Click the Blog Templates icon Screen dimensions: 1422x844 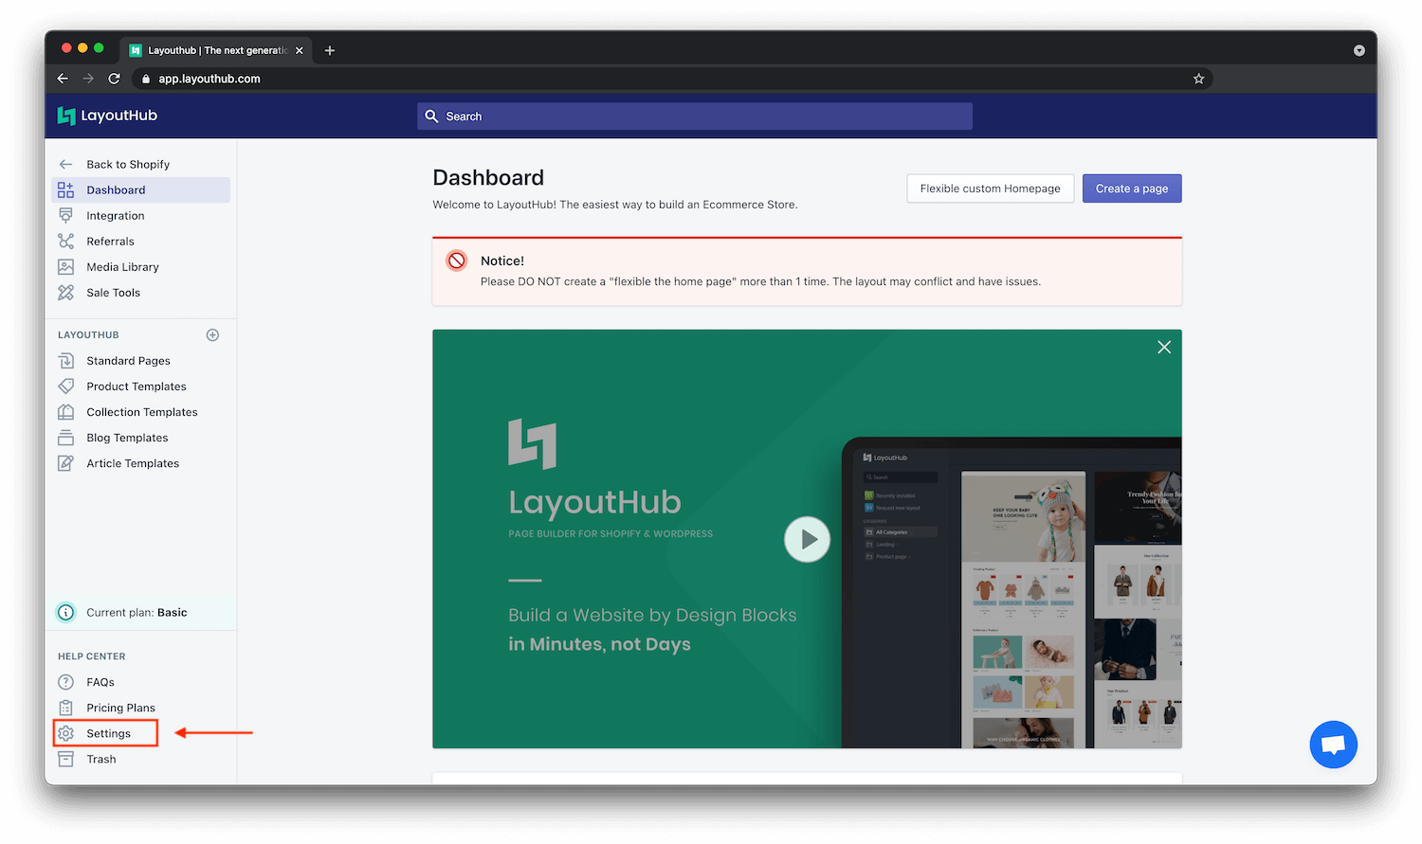tap(65, 437)
